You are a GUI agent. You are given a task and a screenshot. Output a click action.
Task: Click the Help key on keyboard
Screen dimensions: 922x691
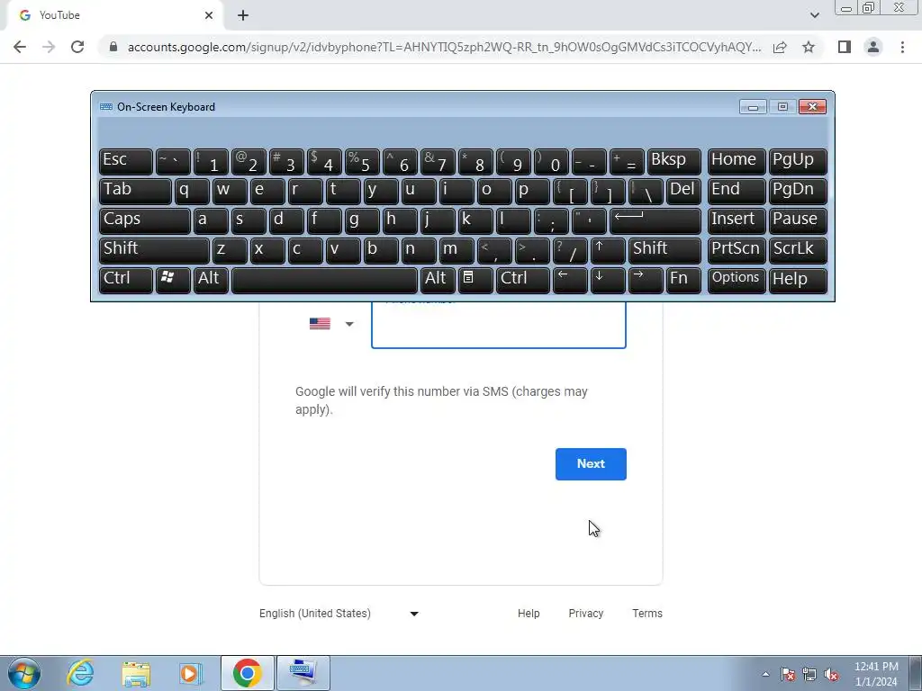point(798,279)
